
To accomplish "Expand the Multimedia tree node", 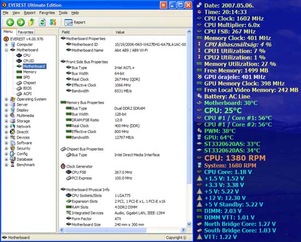I will [x=7, y=116].
